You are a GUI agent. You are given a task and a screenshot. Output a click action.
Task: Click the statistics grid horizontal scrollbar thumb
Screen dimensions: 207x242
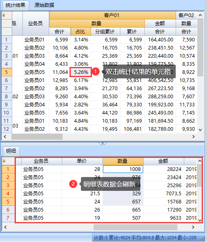37,136
